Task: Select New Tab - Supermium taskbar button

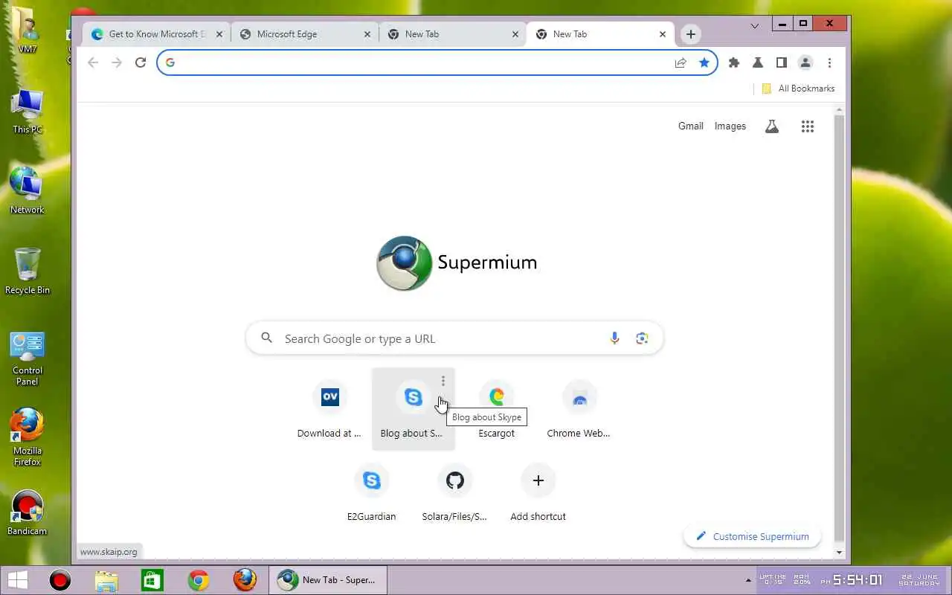Action: [328, 579]
